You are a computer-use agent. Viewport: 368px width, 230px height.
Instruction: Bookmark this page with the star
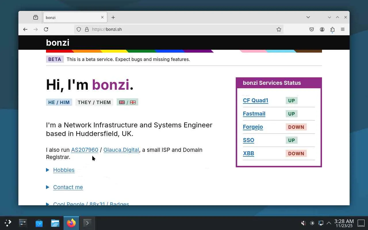[279, 29]
